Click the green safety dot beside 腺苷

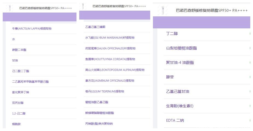click(x=251, y=77)
